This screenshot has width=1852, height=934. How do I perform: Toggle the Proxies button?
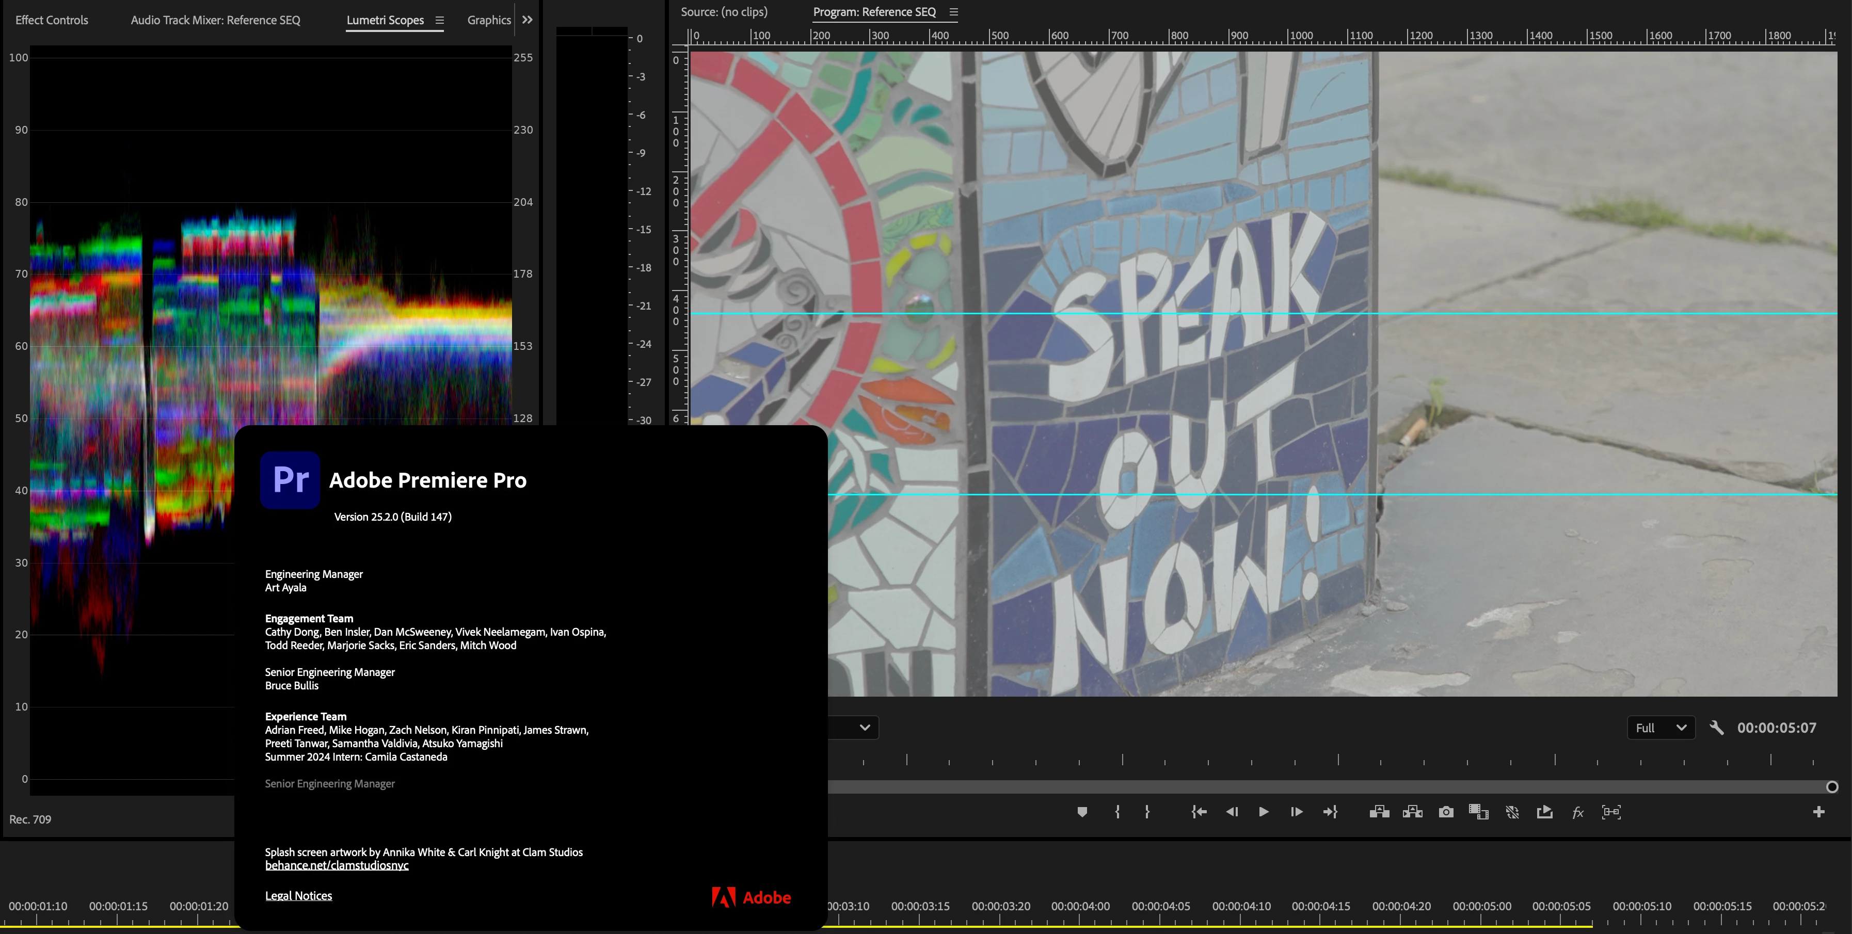coord(1512,812)
